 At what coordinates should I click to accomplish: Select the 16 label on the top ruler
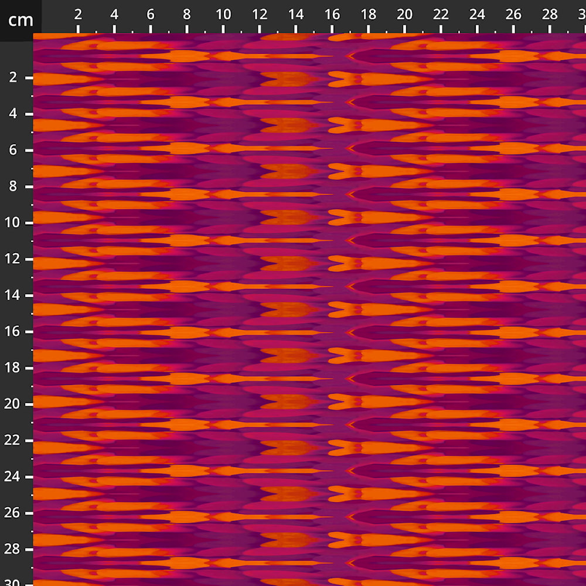tap(332, 15)
